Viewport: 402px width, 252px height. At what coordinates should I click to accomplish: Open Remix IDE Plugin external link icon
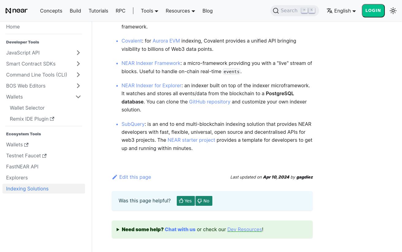pyautogui.click(x=52, y=119)
